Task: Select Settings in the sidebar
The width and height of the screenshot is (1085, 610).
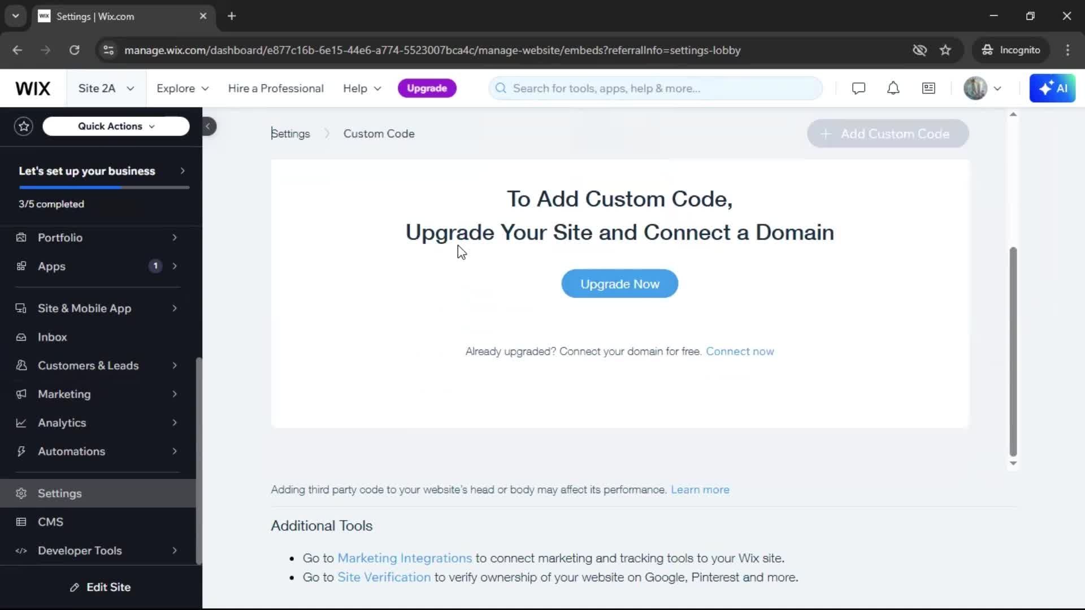Action: (x=98, y=494)
